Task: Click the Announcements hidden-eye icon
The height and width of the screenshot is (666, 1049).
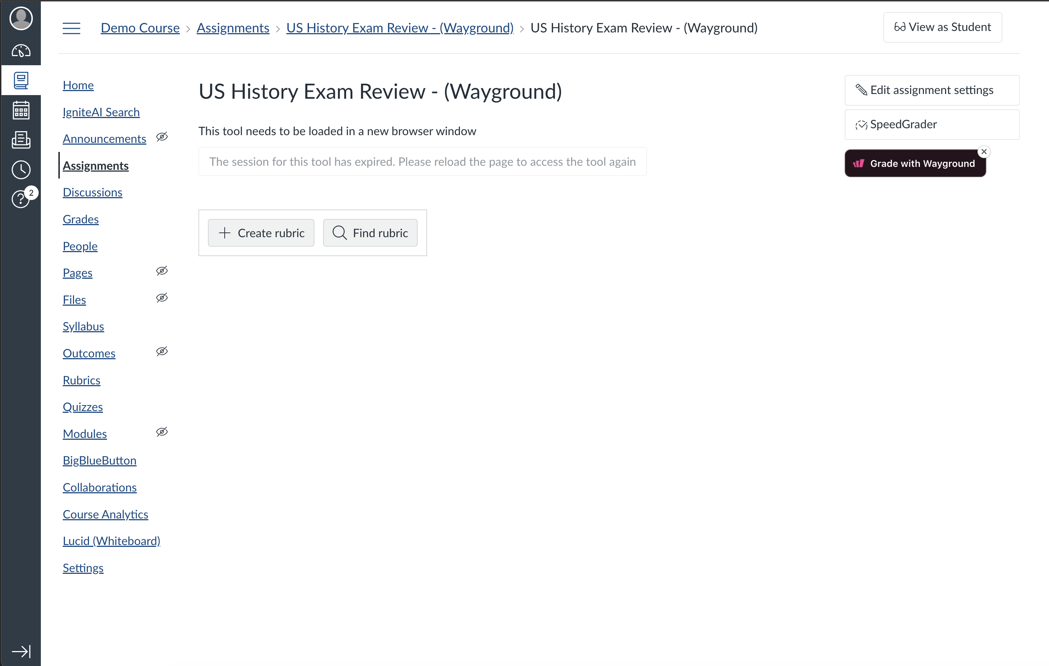Action: (162, 137)
